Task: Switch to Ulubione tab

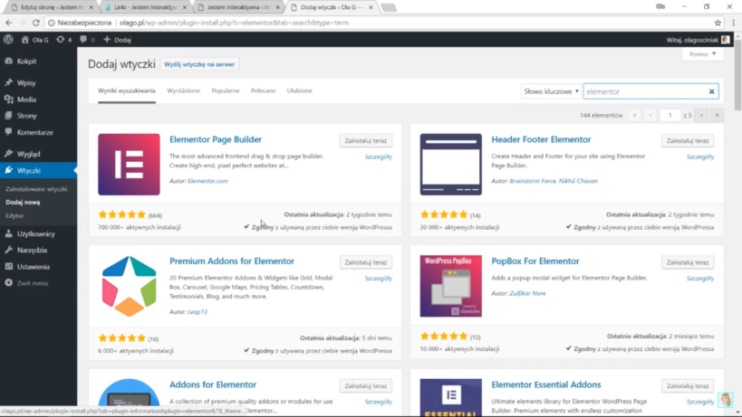Action: tap(299, 90)
